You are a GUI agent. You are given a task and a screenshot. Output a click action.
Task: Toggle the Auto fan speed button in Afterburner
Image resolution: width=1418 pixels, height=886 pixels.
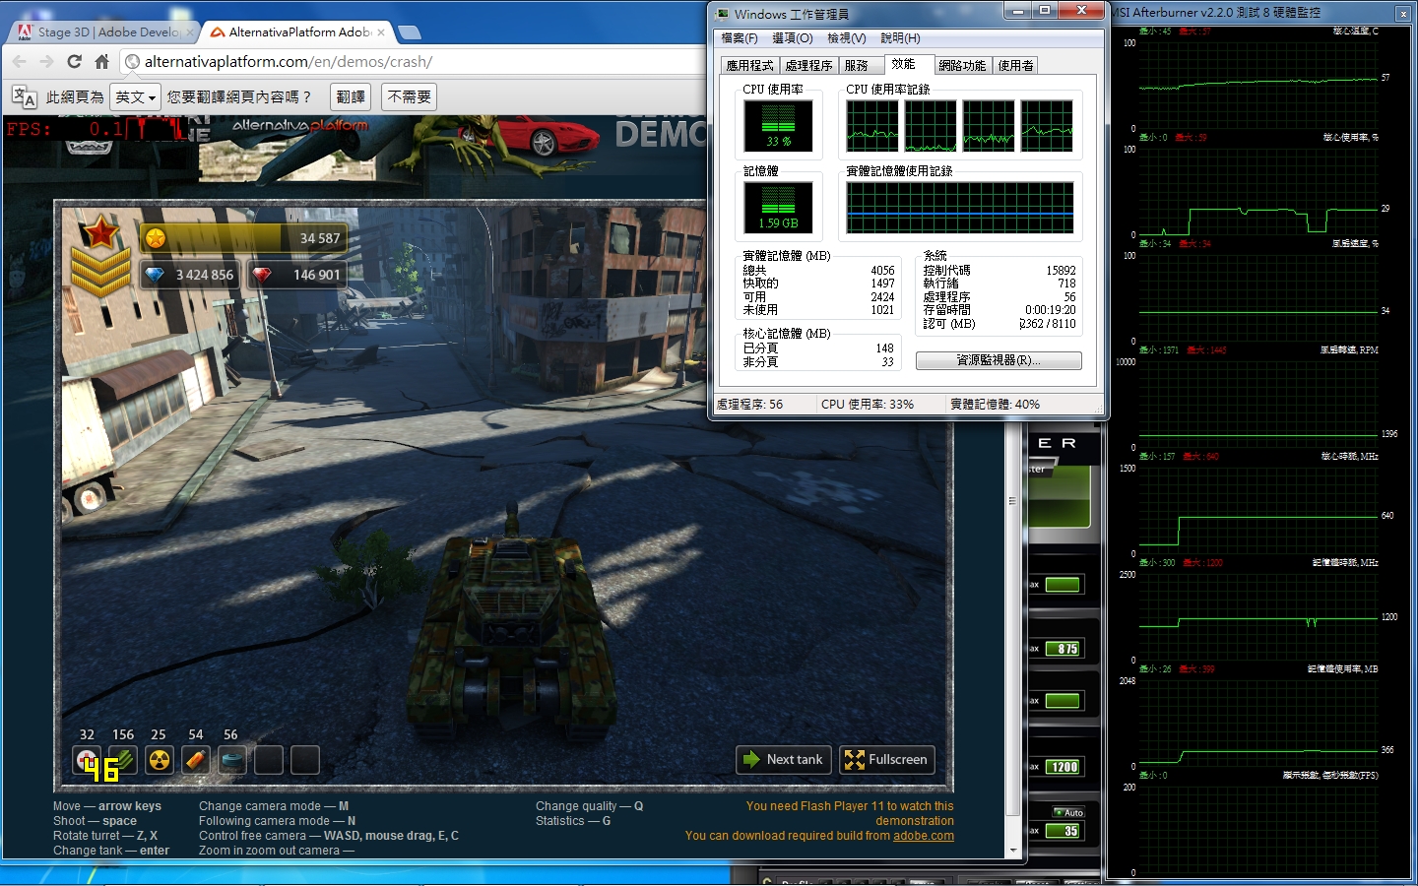pyautogui.click(x=1068, y=813)
